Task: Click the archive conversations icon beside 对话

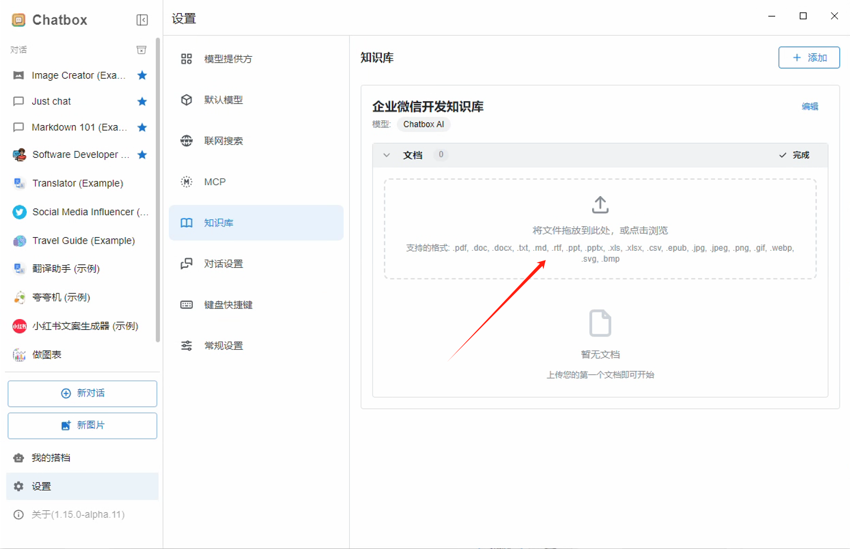Action: (x=141, y=50)
